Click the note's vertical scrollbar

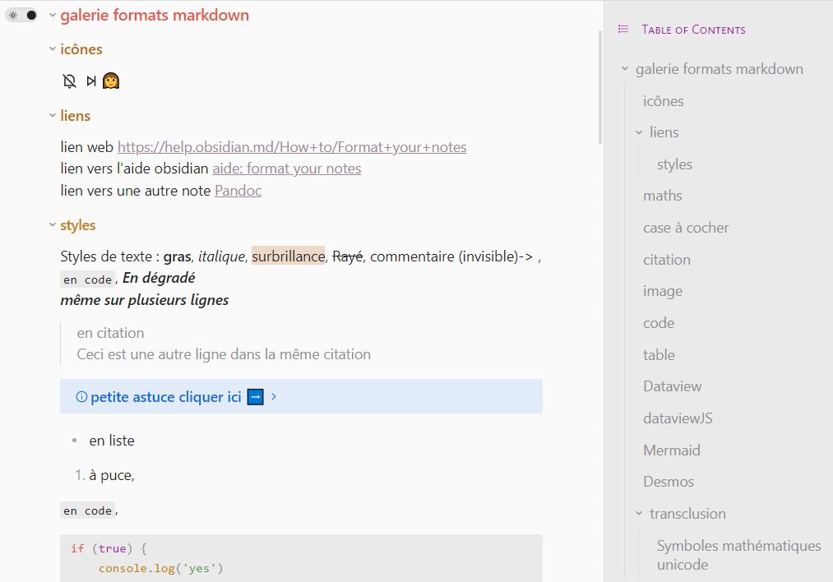[x=600, y=88]
